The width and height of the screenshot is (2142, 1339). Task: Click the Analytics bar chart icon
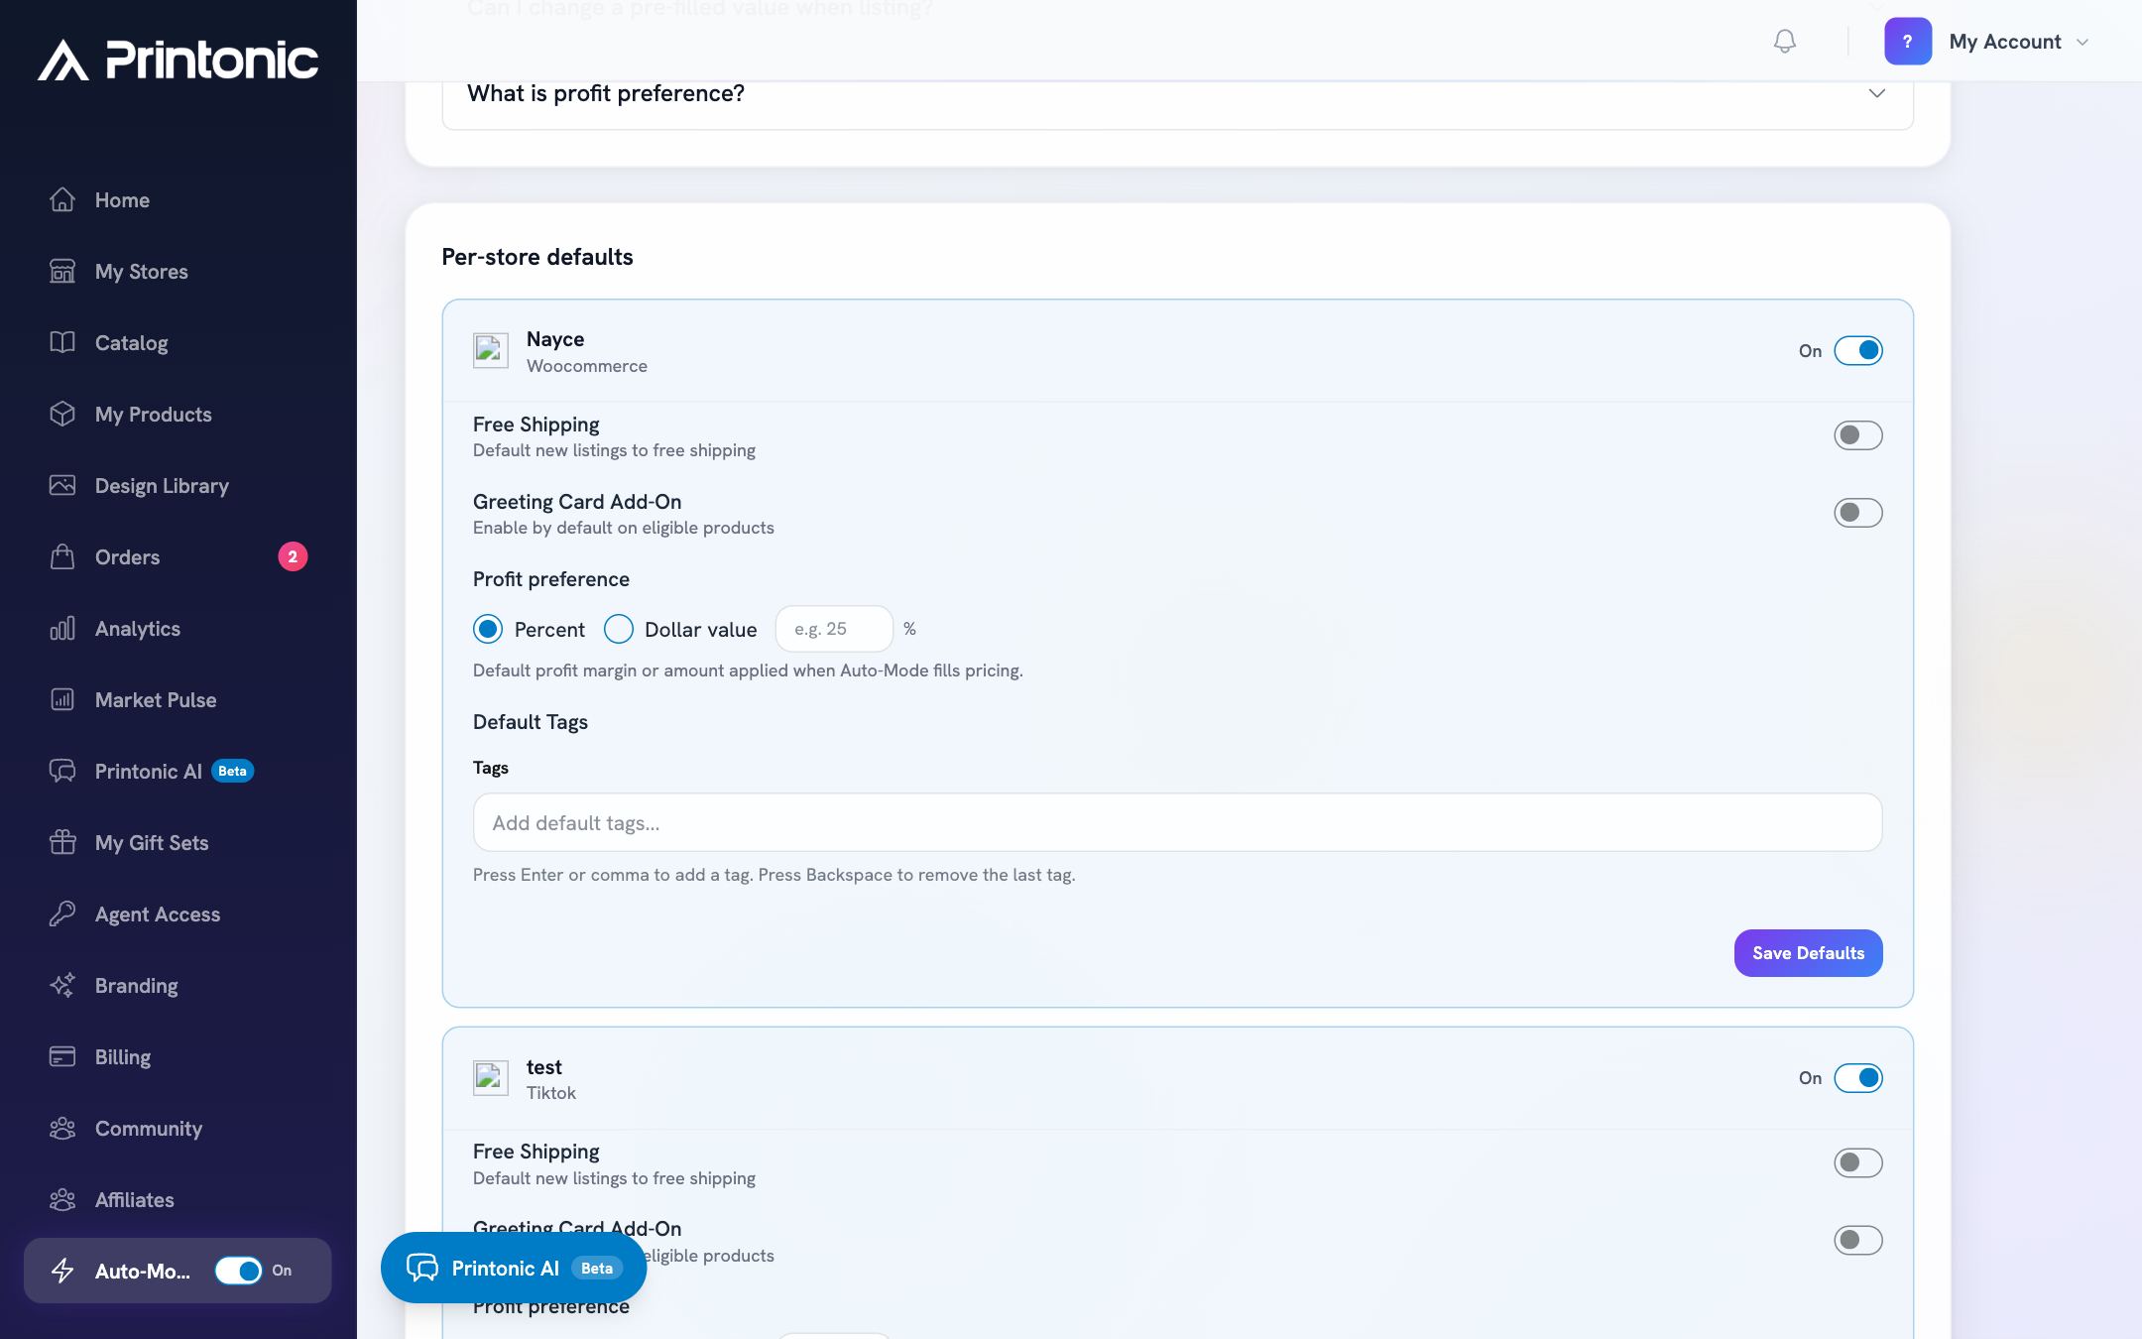pyautogui.click(x=62, y=628)
